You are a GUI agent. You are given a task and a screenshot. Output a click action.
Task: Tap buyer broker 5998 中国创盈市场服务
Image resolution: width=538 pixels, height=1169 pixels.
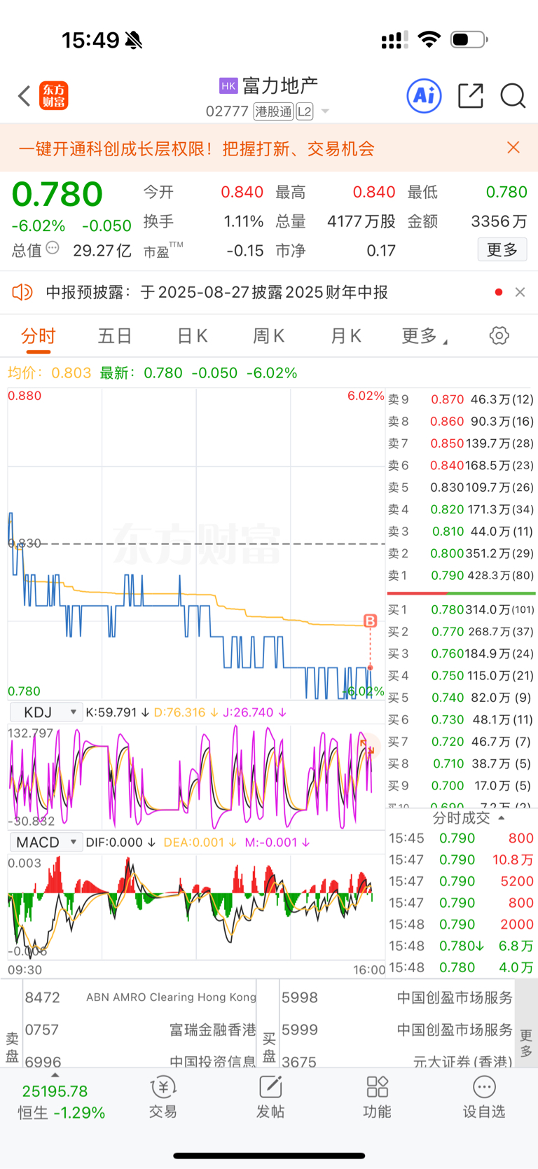click(397, 997)
